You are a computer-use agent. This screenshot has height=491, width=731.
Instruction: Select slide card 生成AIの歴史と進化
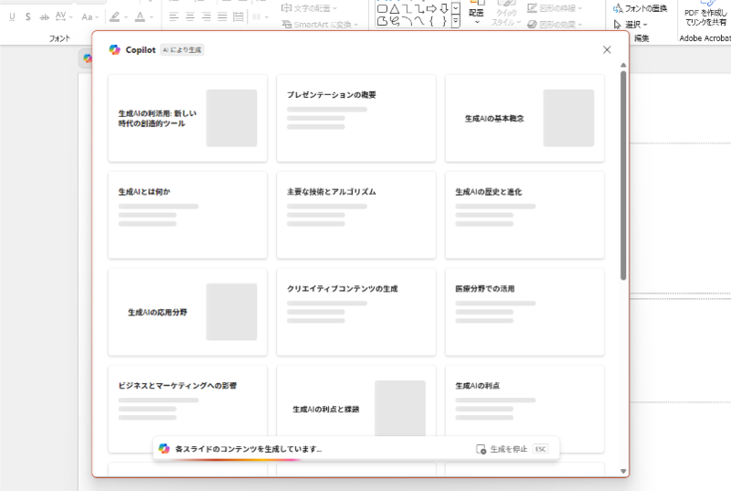524,215
